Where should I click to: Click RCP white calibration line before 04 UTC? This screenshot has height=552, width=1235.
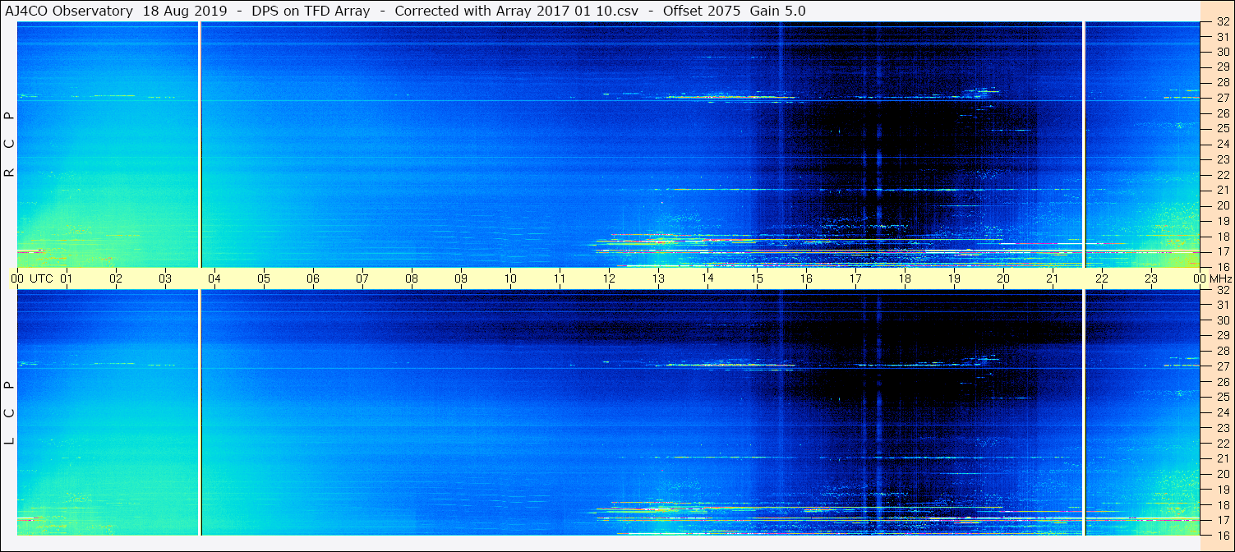click(x=200, y=145)
